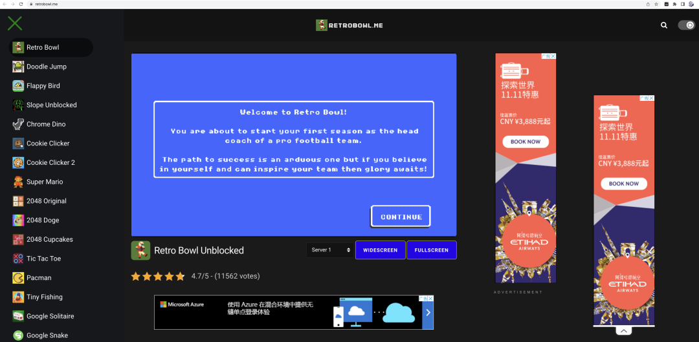Open the Pacman game icon
Image resolution: width=699 pixels, height=342 pixels.
pos(18,278)
